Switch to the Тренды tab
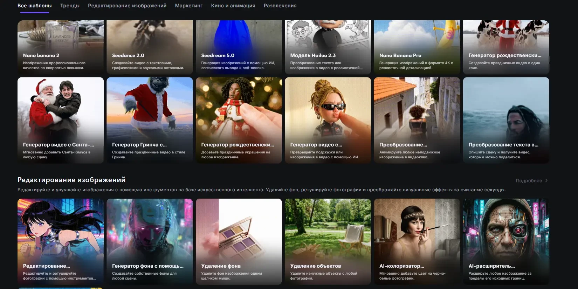The image size is (578, 289). pyautogui.click(x=70, y=6)
